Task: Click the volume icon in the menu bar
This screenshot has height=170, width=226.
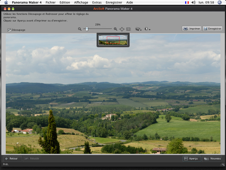Action: click(x=194, y=3)
